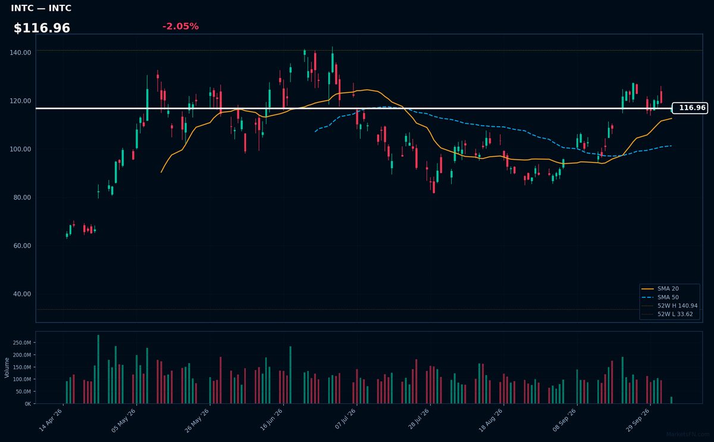714x442 pixels.
Task: Click the 100.00 price axis label
Action: click(21, 149)
